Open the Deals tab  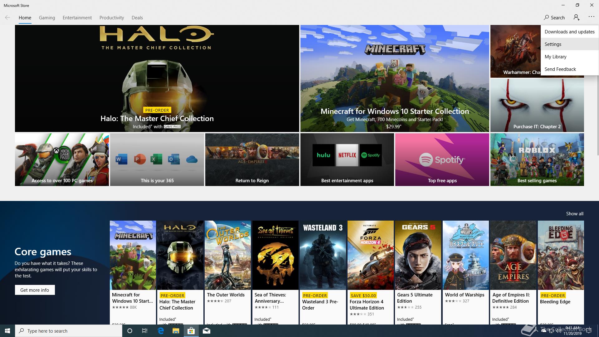pos(137,18)
